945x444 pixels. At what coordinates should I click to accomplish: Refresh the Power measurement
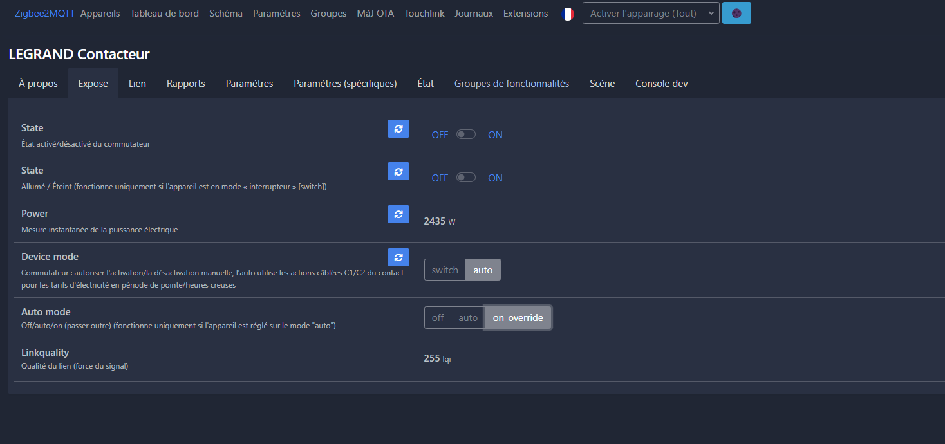(398, 214)
